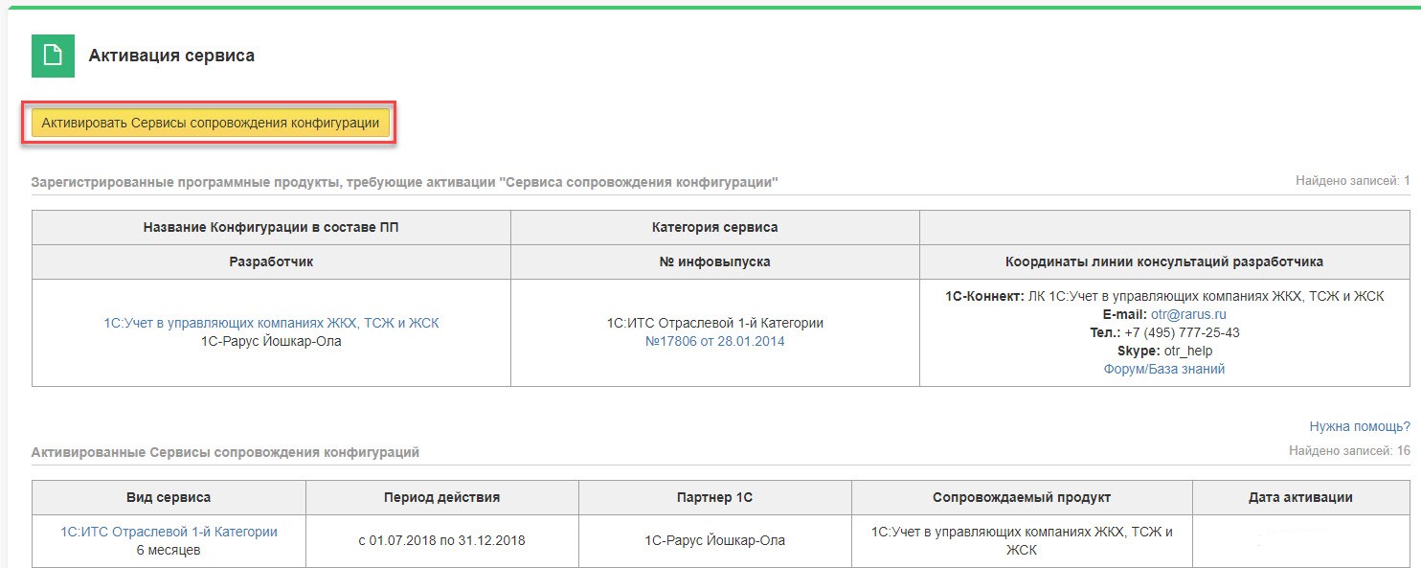Click the Партнер 1С column header

[x=714, y=497]
